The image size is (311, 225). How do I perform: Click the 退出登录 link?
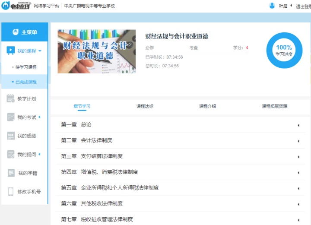303,6
